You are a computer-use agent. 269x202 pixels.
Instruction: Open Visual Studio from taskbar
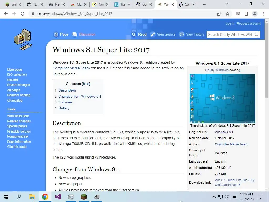pos(58,197)
